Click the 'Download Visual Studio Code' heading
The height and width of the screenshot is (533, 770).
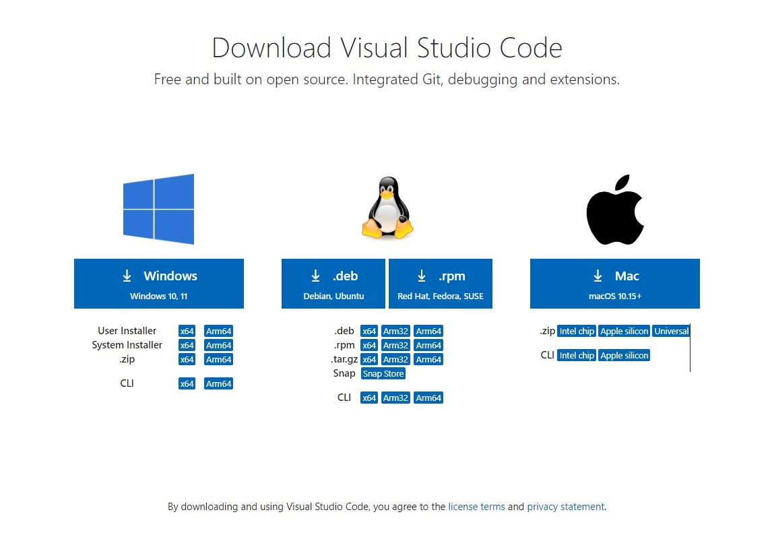click(x=387, y=48)
